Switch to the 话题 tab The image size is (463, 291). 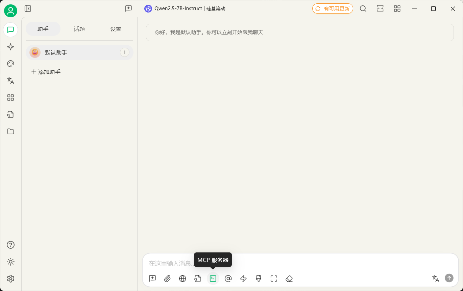tap(79, 29)
